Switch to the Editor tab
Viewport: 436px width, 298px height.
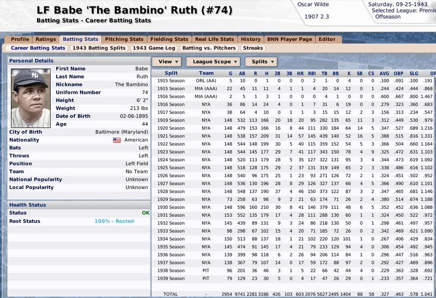[327, 39]
